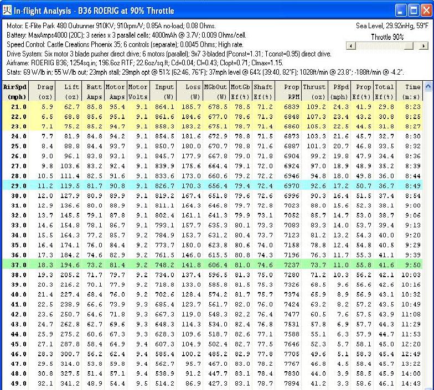434x390 pixels.
Task: Click the Time (m:s) column header
Action: pos(412,91)
